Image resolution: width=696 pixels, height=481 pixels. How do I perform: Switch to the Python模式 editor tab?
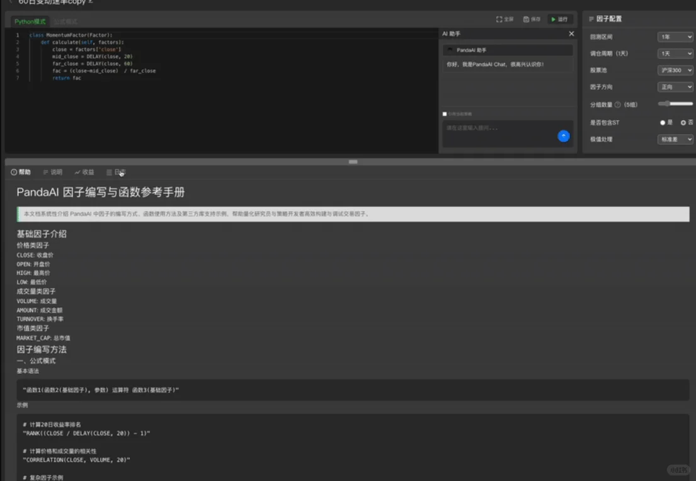(x=30, y=21)
